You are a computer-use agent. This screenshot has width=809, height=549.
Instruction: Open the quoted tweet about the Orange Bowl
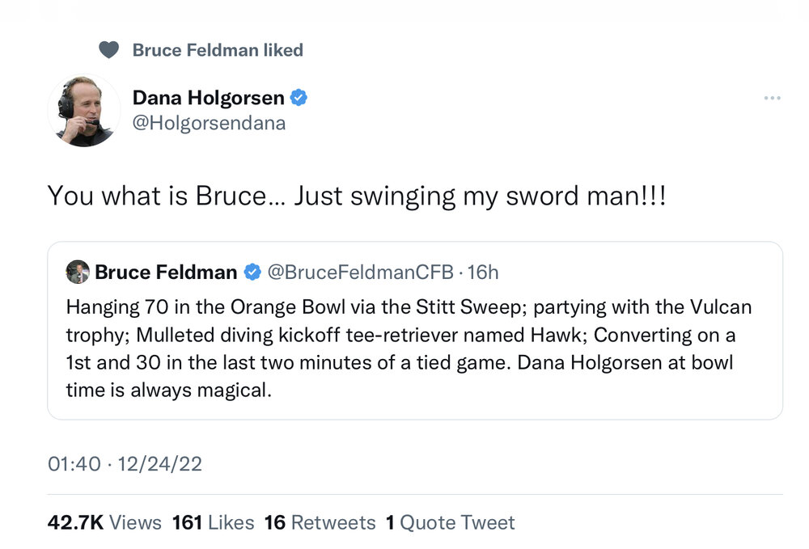(414, 349)
